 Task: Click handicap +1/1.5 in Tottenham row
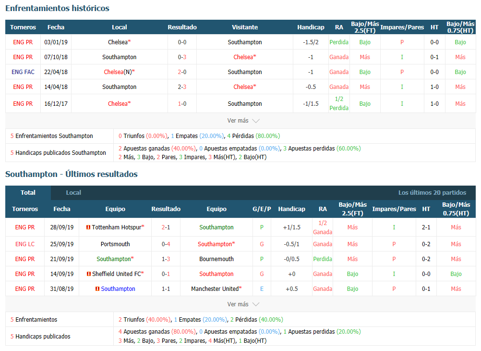pos(292,227)
